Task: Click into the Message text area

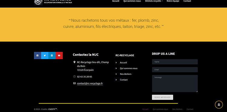Action: pyautogui.click(x=175, y=83)
